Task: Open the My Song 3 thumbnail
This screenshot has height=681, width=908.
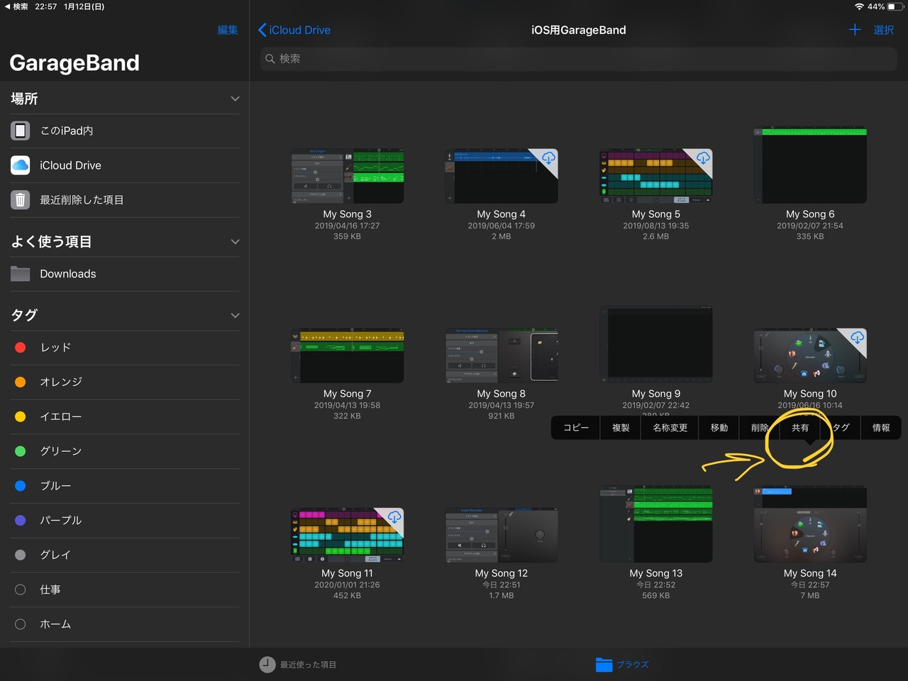Action: coord(348,176)
